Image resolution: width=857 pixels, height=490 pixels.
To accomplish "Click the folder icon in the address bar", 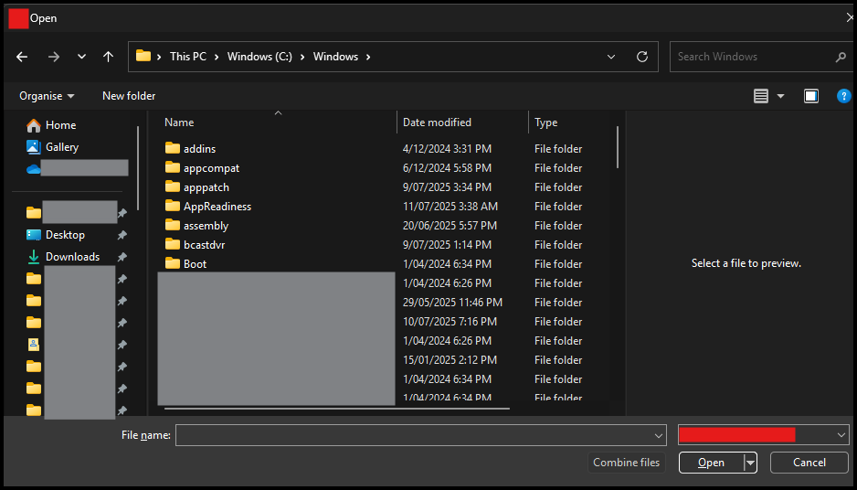I will point(143,56).
